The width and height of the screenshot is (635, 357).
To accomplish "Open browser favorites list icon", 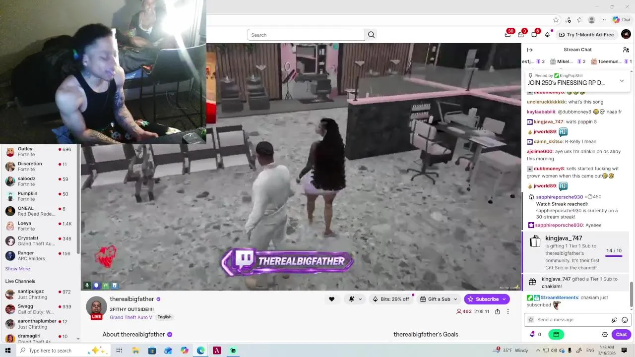I will pos(579,20).
